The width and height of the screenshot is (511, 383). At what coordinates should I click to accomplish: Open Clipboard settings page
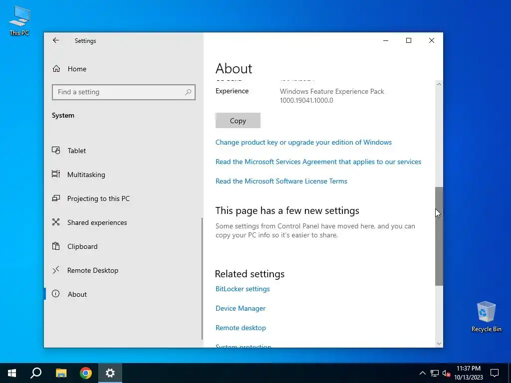coord(123,246)
